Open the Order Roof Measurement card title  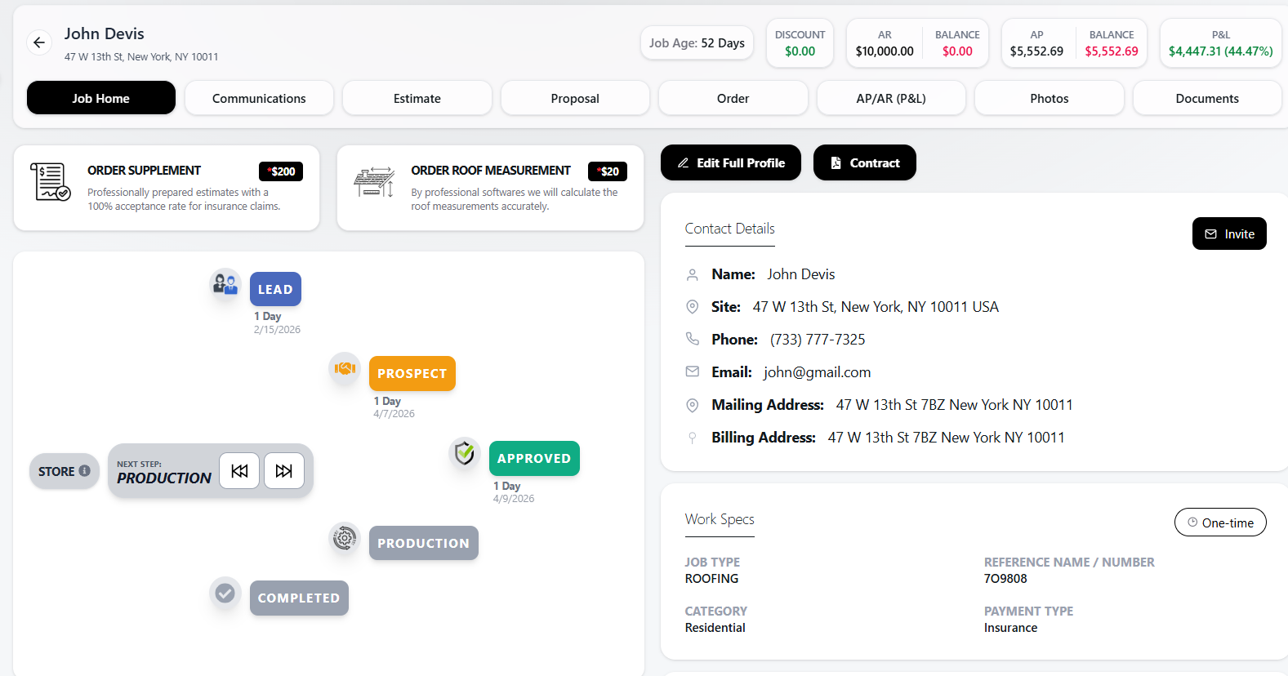coord(491,171)
